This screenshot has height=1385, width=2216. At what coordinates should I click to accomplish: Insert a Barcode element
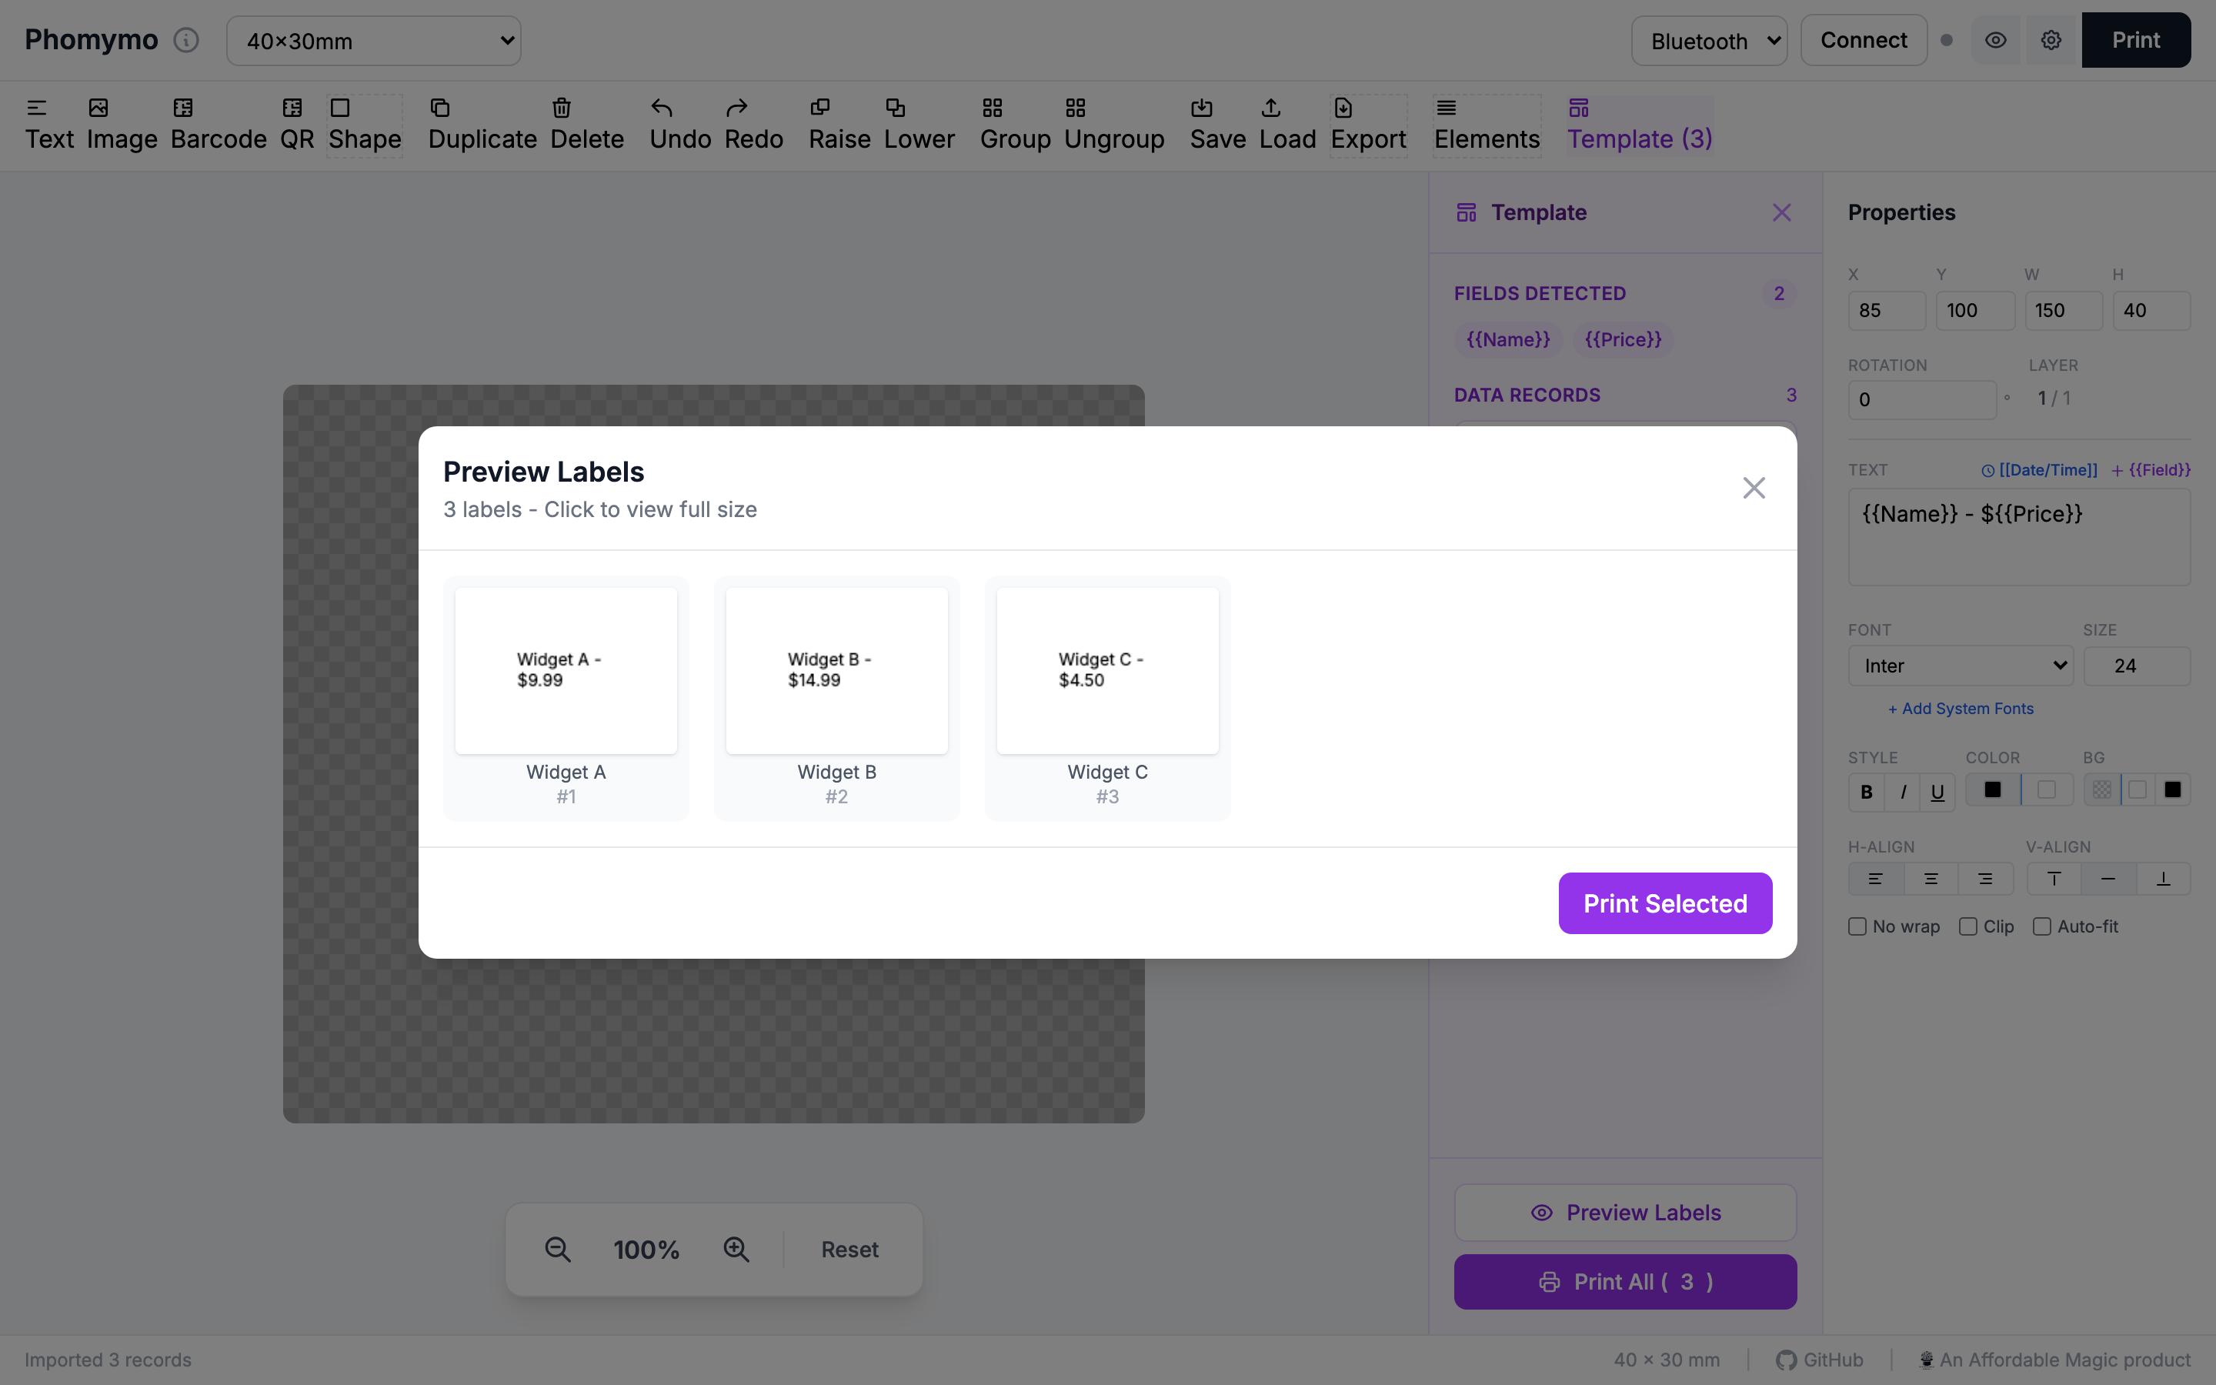218,125
